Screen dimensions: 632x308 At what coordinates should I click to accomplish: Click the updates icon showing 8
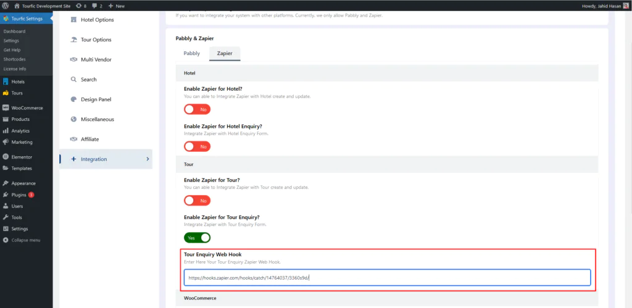[78, 6]
